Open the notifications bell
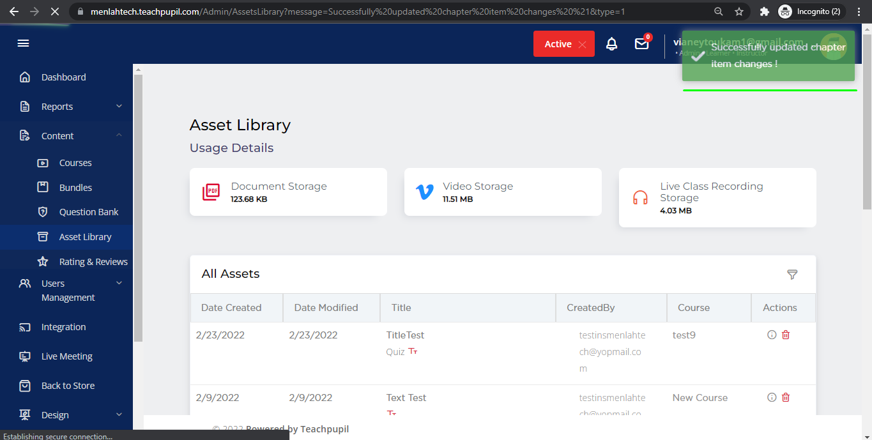The height and width of the screenshot is (440, 872). click(x=611, y=44)
